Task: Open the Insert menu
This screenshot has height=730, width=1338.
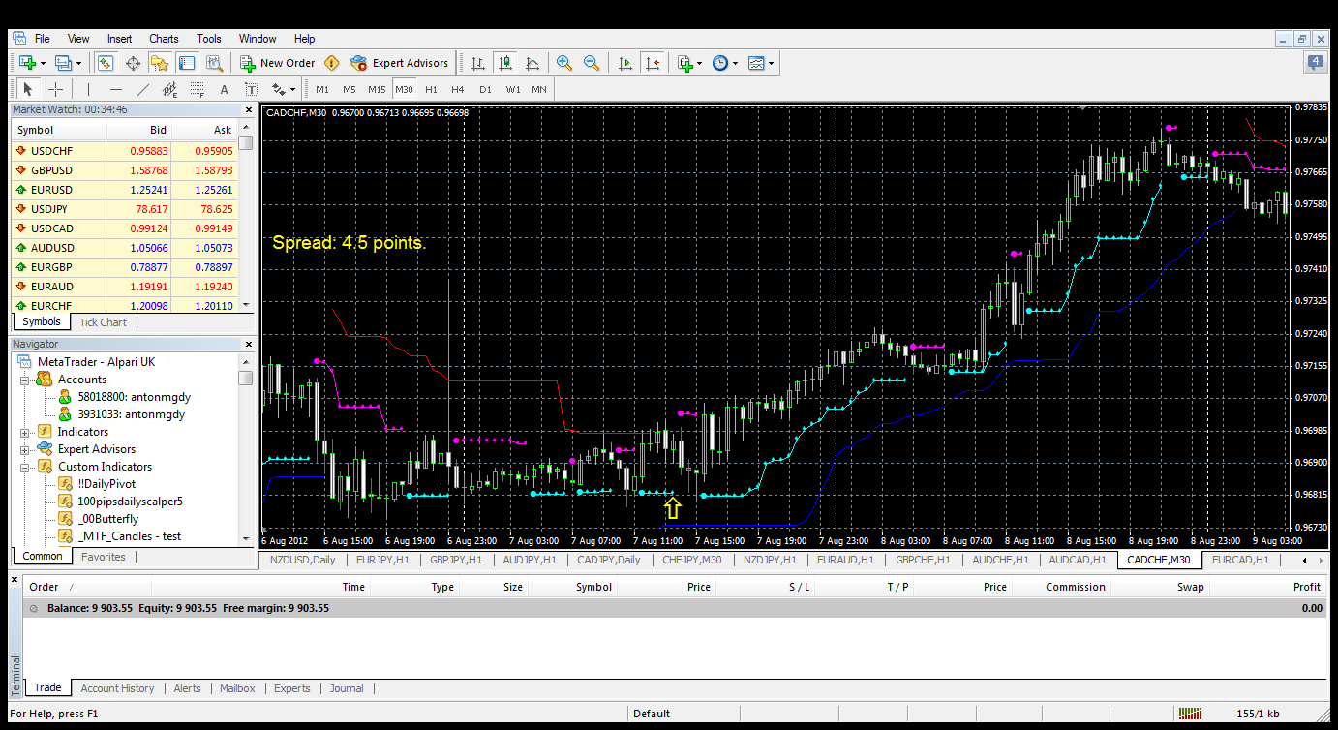Action: click(119, 39)
